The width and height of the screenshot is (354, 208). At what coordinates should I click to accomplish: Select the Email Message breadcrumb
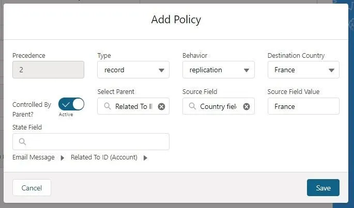[34, 157]
